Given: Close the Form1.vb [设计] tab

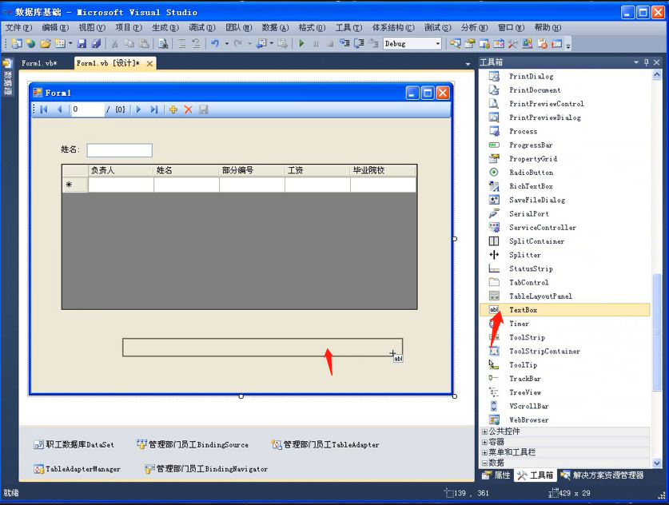Looking at the screenshot, I should [x=149, y=64].
